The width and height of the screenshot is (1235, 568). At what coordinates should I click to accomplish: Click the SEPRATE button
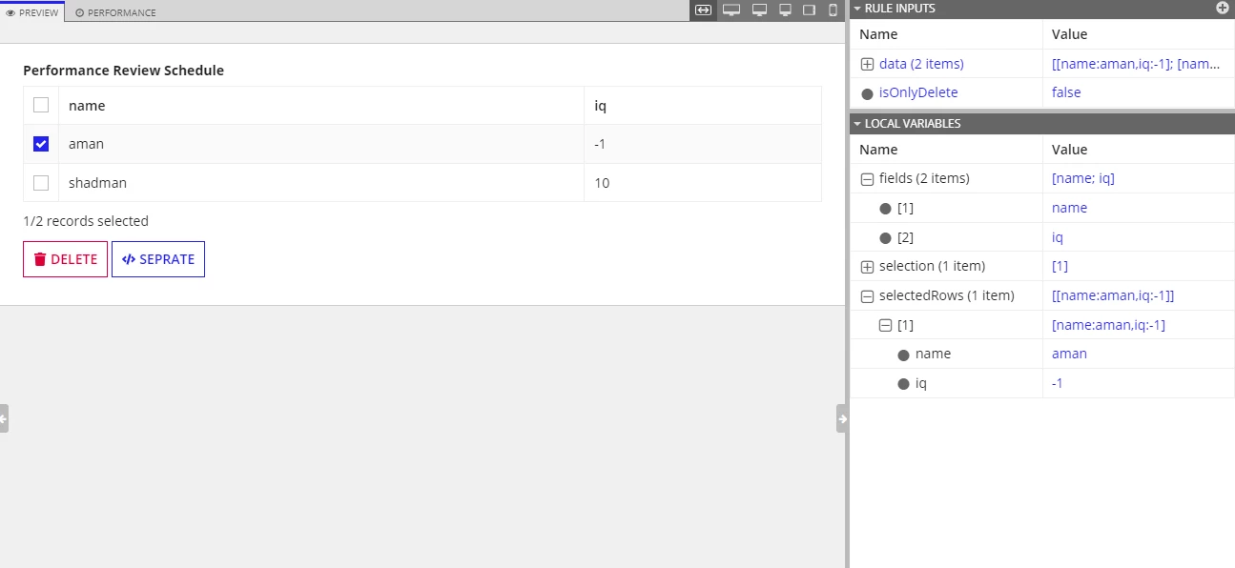[x=158, y=259]
